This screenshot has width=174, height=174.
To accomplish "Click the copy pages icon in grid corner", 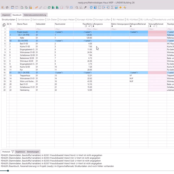I will pyautogui.click(x=4, y=25).
